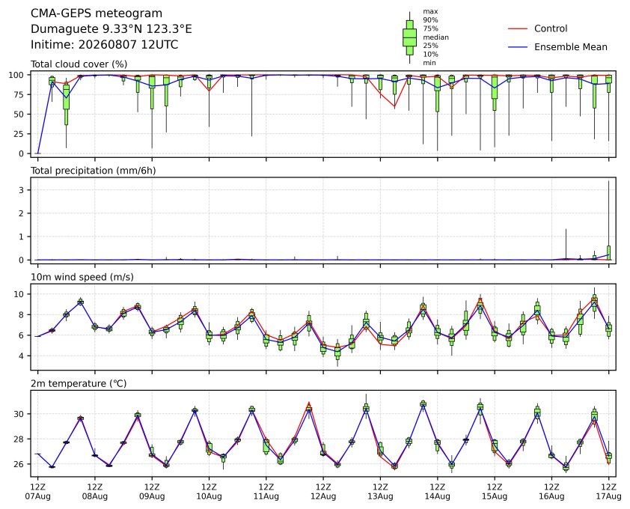The image size is (630, 509).
Task: Click the blue Ensemble Mean legend line
Action: pyautogui.click(x=518, y=47)
